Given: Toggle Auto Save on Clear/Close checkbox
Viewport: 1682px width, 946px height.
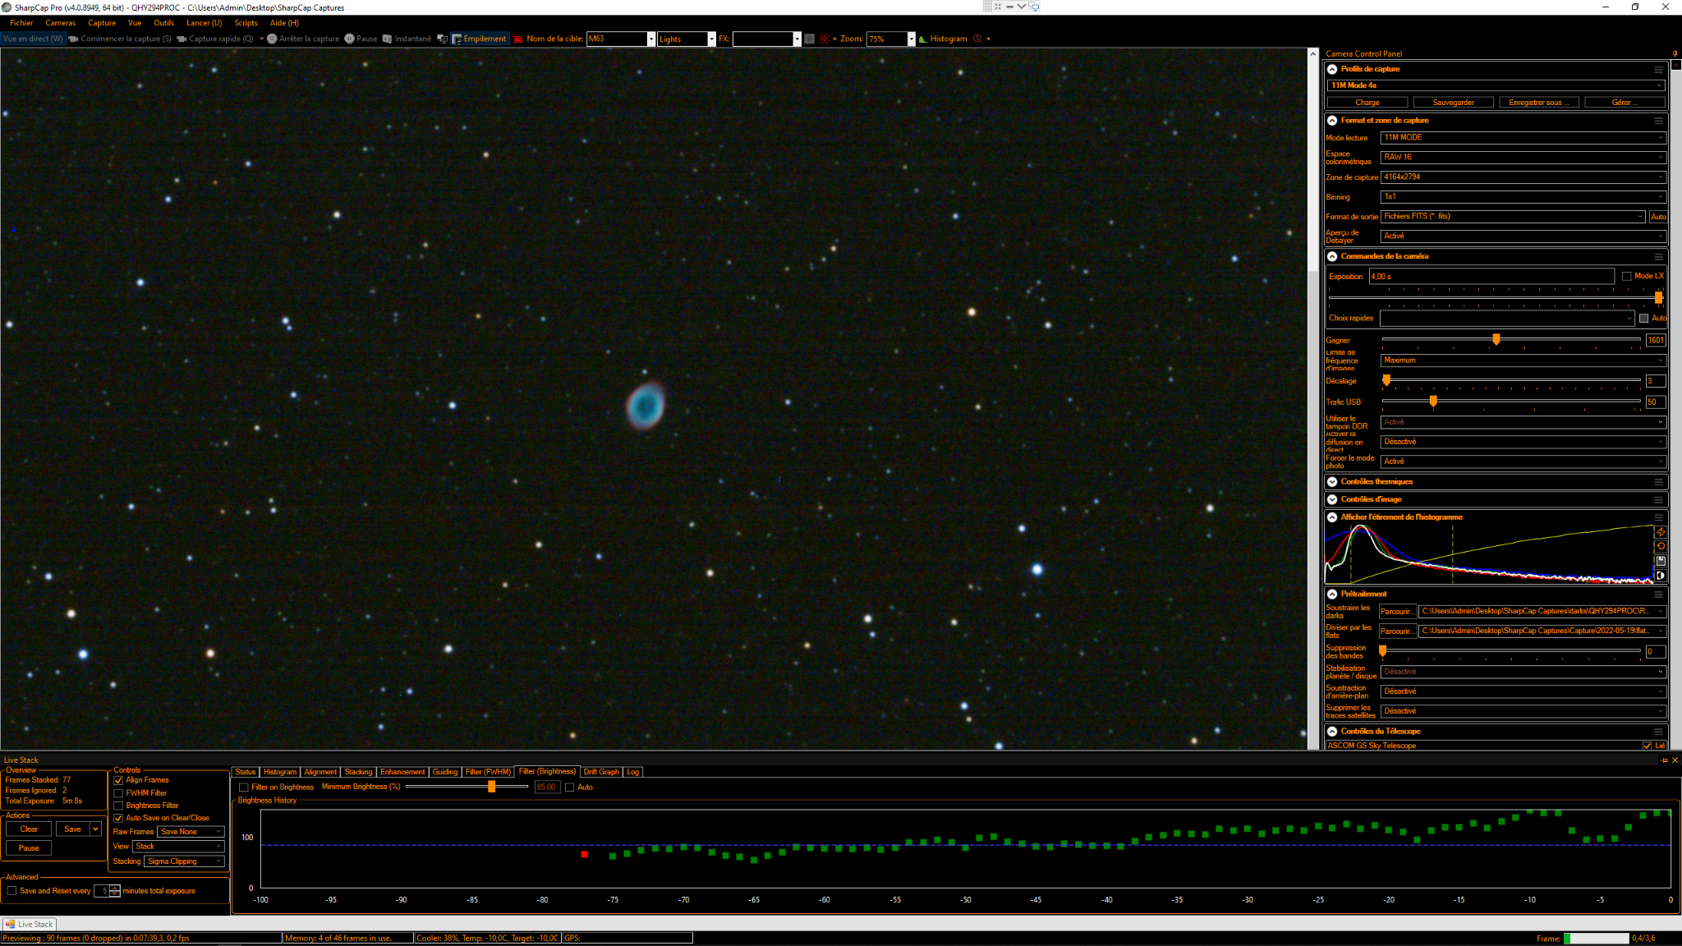Looking at the screenshot, I should (118, 818).
